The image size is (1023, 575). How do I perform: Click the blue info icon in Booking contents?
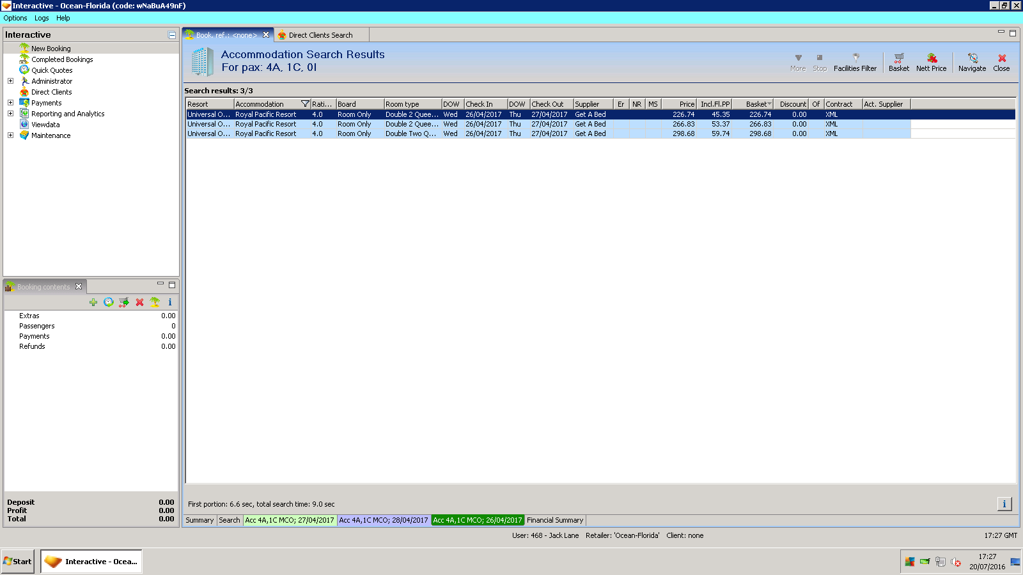tap(170, 302)
